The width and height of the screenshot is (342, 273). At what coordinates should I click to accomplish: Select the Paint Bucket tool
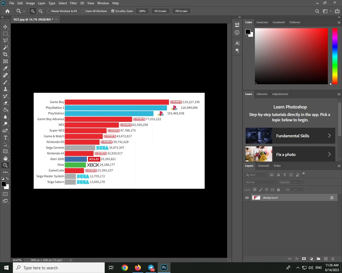(5, 110)
